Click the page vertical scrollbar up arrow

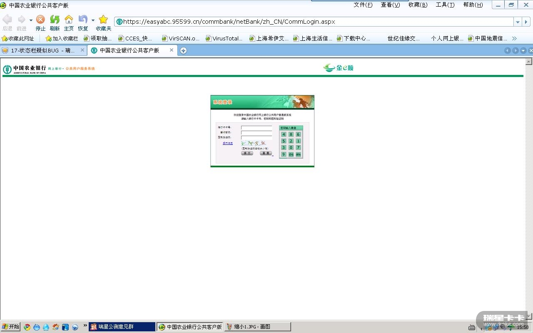click(x=529, y=62)
